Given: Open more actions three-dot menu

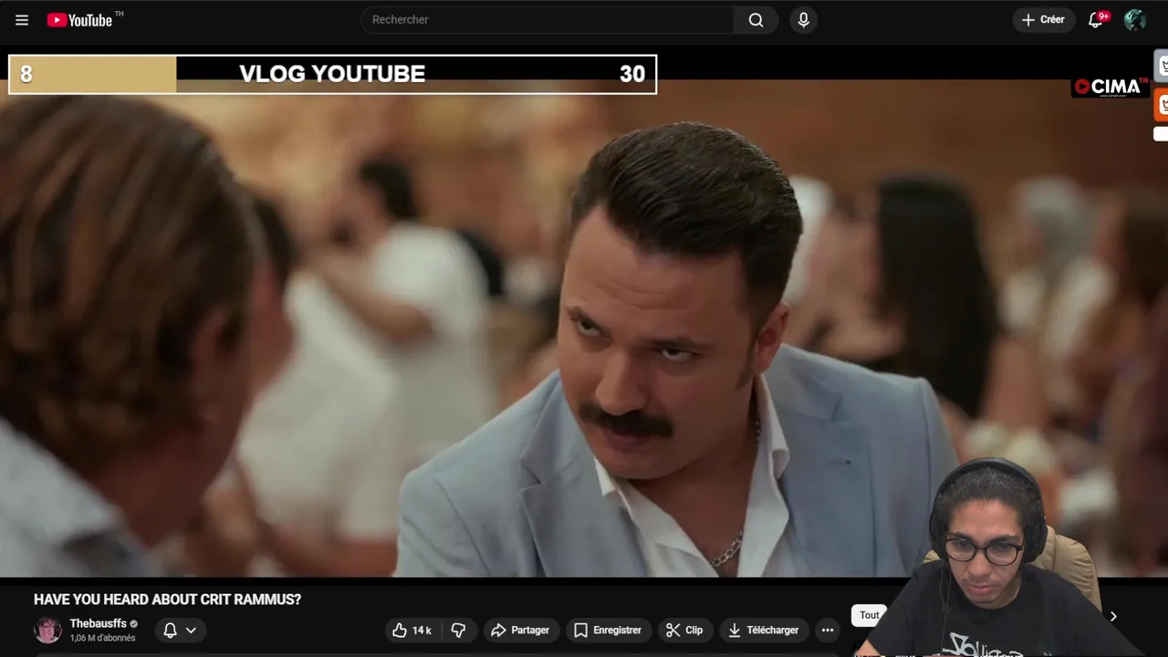Looking at the screenshot, I should point(827,630).
